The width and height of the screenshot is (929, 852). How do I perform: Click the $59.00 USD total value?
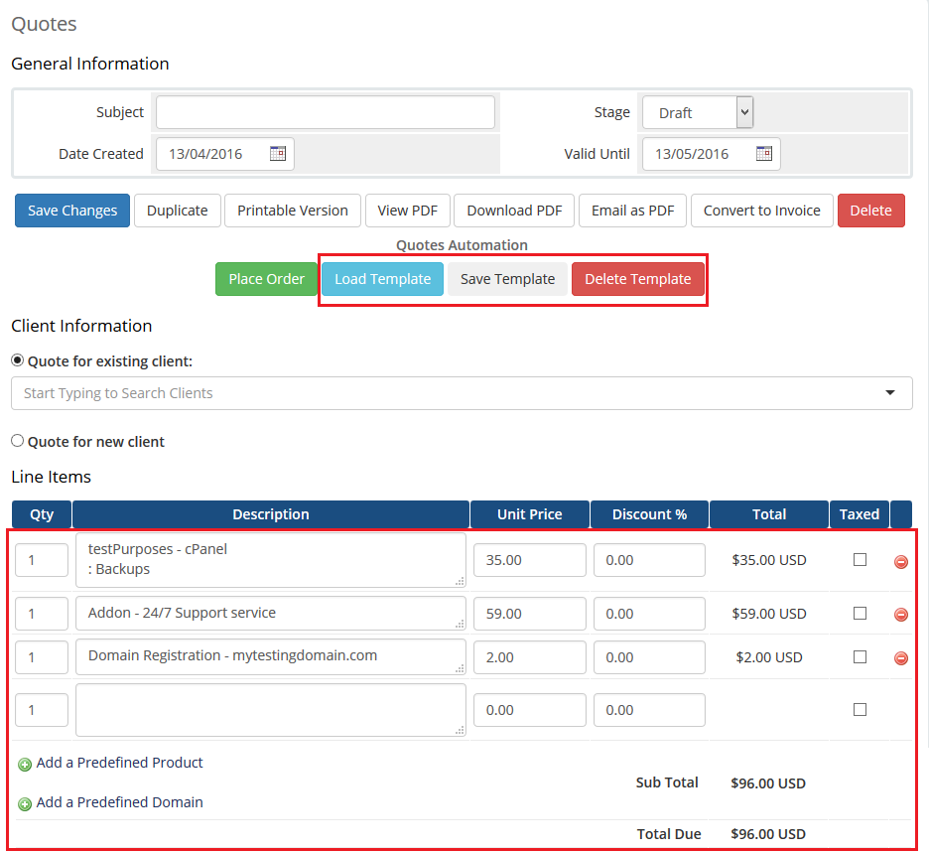(x=769, y=613)
